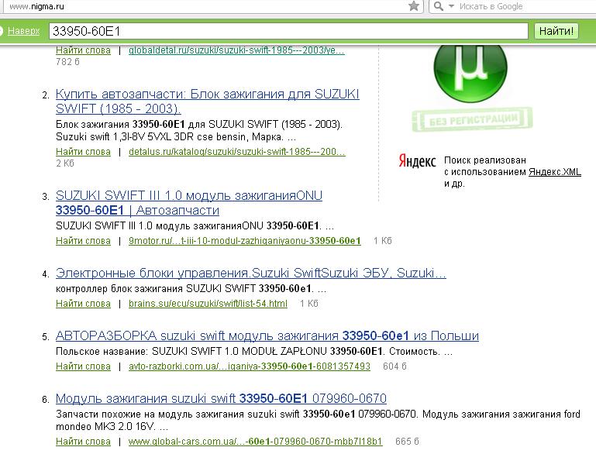Viewport: 596px width, 454px height.
Task: Open the brains.su/ecu/suzuki/swift URL link
Action: tap(208, 304)
